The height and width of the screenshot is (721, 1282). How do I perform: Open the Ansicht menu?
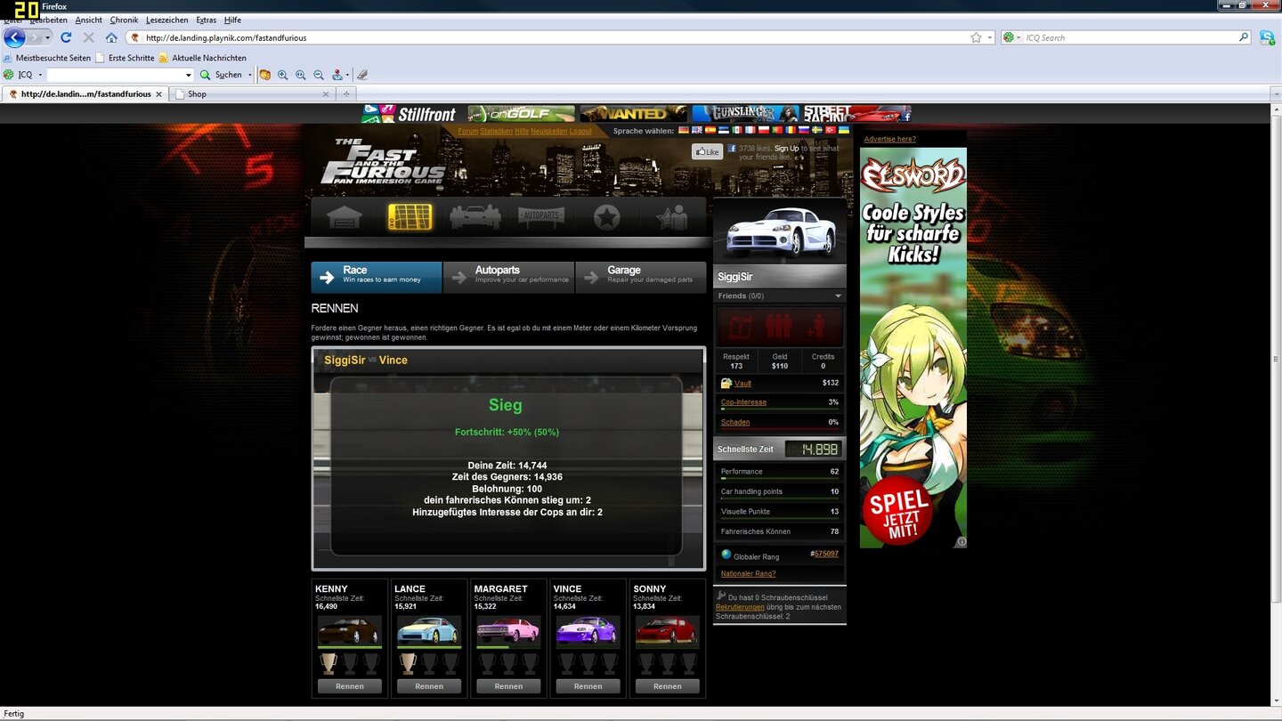point(88,20)
